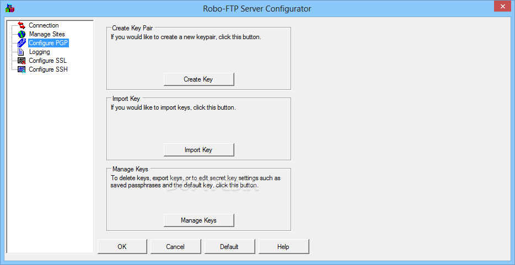Close the Robo-FTP Server Configurator window
515x265 pixels.
[502, 6]
